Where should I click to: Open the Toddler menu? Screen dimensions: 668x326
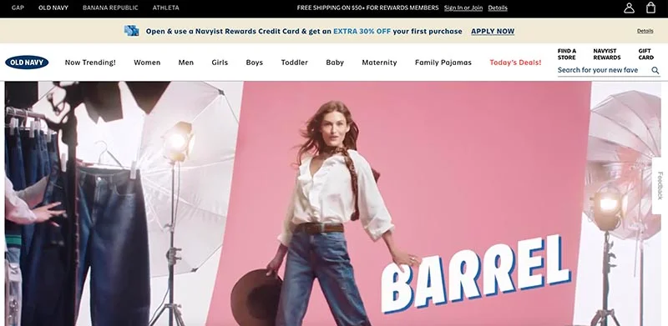tap(295, 63)
